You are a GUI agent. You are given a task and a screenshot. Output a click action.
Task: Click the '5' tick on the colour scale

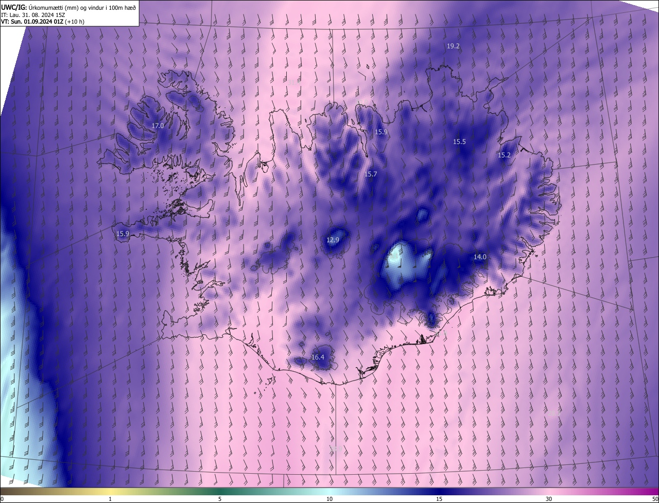point(220,499)
